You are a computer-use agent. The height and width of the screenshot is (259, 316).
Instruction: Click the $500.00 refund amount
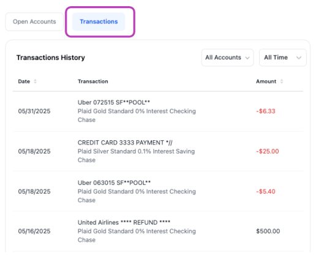point(268,231)
